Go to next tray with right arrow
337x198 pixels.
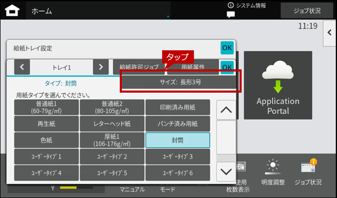101,67
